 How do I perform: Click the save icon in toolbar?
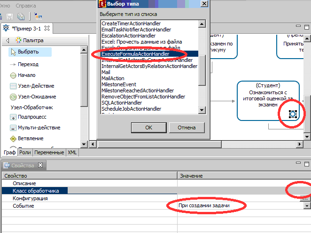(10, 16)
